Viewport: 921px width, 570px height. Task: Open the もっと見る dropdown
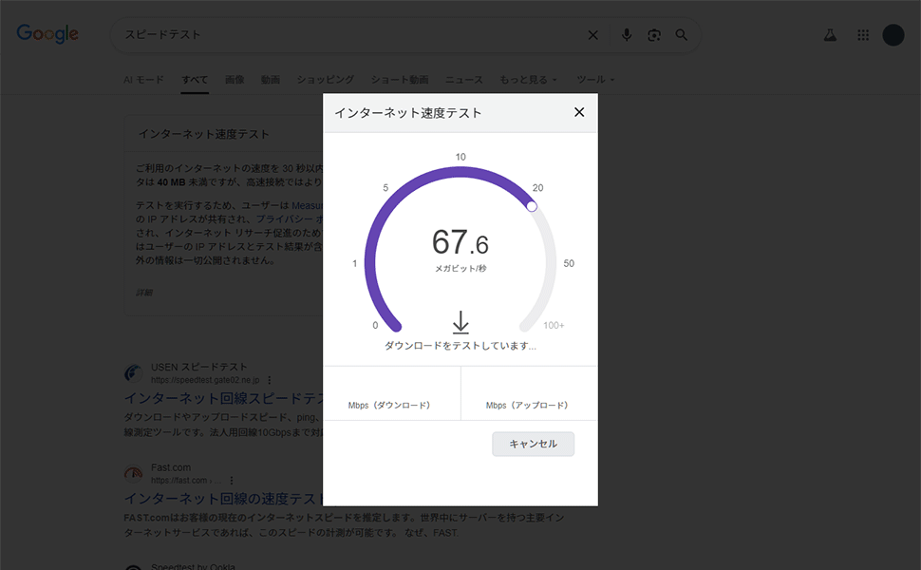(x=528, y=80)
